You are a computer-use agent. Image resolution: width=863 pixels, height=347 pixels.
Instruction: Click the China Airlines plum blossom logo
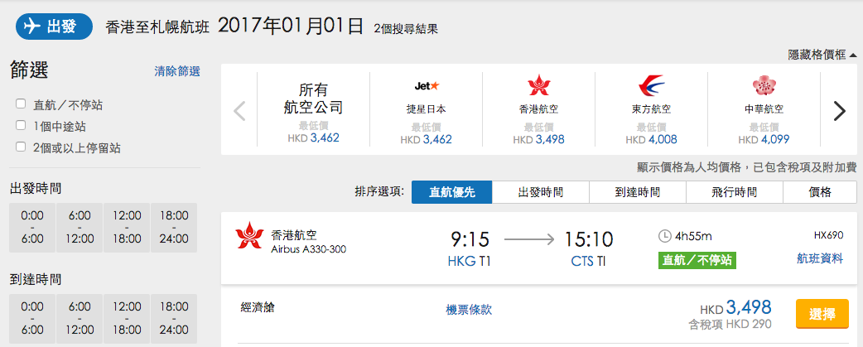coord(764,86)
